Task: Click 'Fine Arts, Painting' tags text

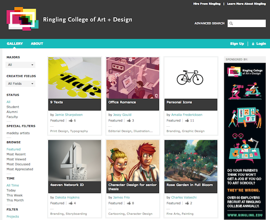Action: [x=180, y=214]
